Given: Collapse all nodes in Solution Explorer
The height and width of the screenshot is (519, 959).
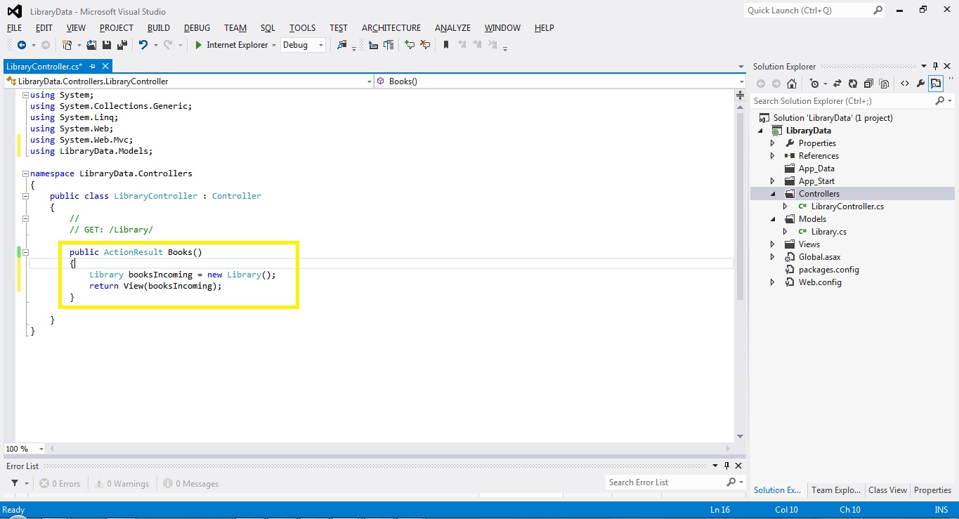Looking at the screenshot, I should click(x=868, y=84).
